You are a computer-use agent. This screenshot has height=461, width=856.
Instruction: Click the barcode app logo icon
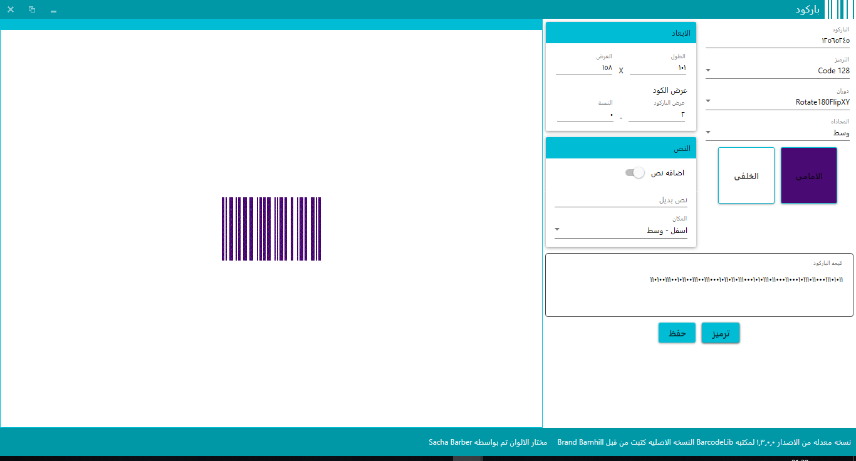839,9
